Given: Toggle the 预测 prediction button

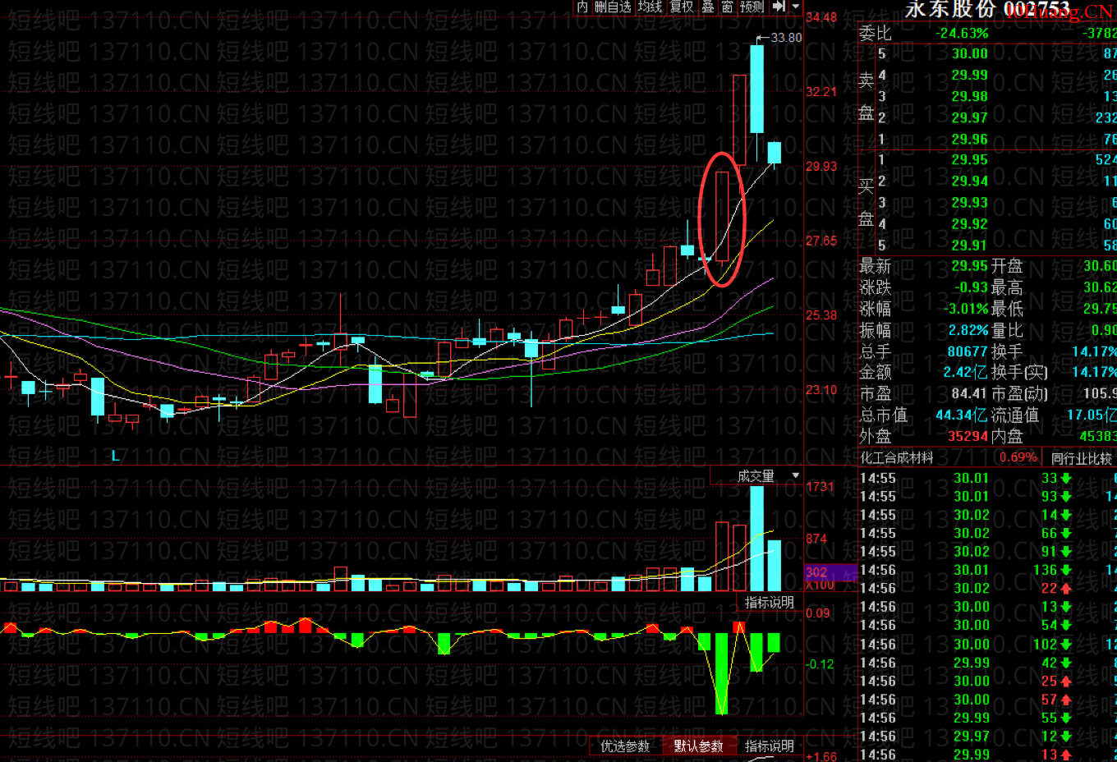Looking at the screenshot, I should tap(752, 7).
